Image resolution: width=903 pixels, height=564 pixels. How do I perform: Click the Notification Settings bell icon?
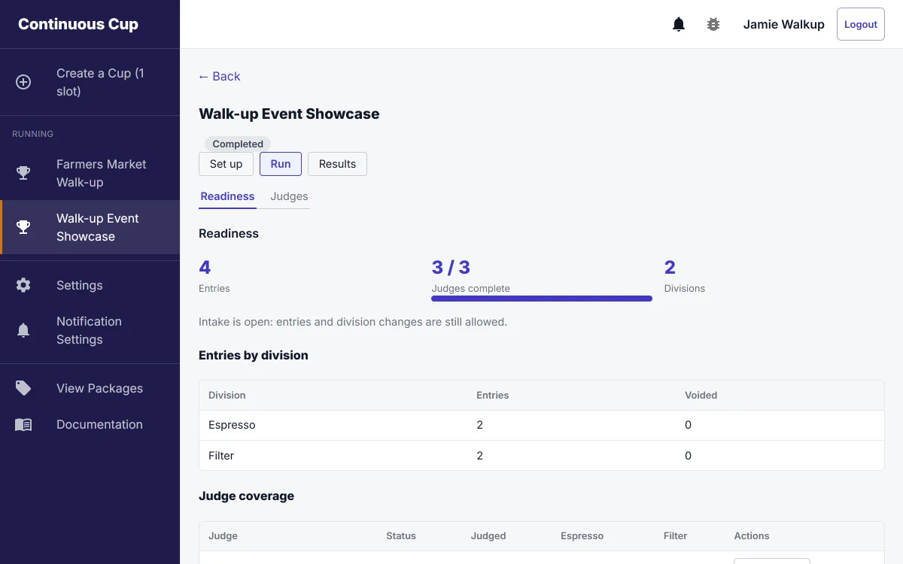[23, 330]
